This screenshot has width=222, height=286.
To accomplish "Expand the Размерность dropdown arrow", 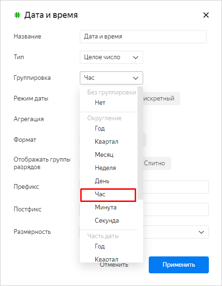I will [201, 232].
